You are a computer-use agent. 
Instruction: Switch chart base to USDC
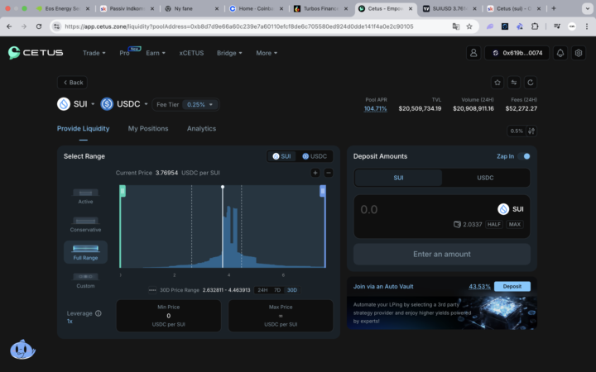pyautogui.click(x=315, y=156)
